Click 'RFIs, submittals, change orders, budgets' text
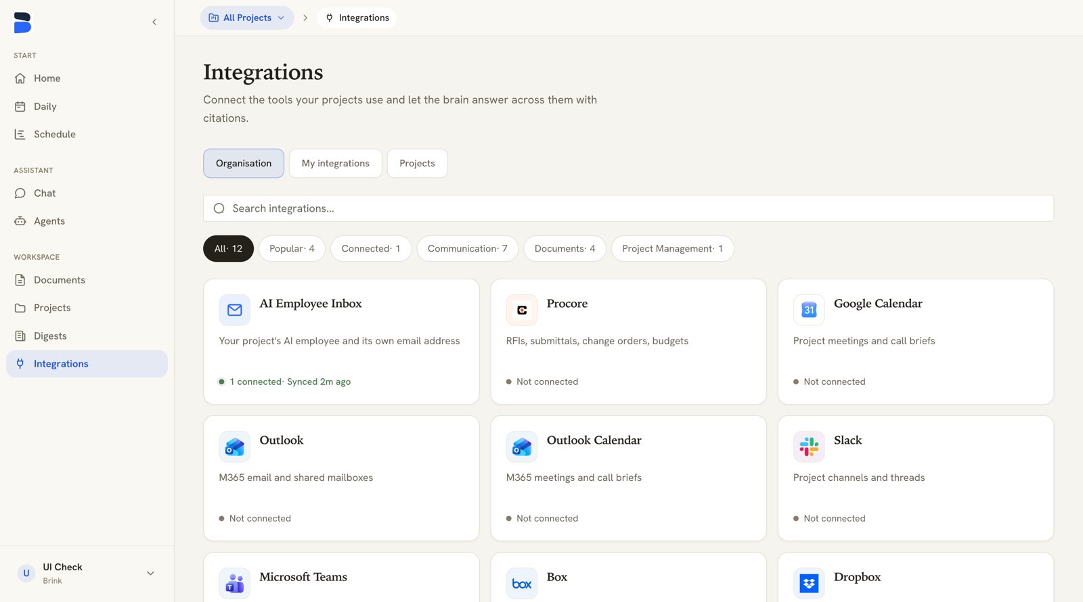The image size is (1083, 602). [x=597, y=341]
